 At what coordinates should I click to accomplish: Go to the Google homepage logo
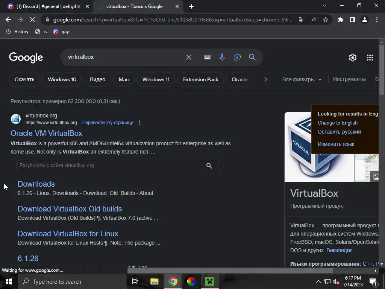26,58
